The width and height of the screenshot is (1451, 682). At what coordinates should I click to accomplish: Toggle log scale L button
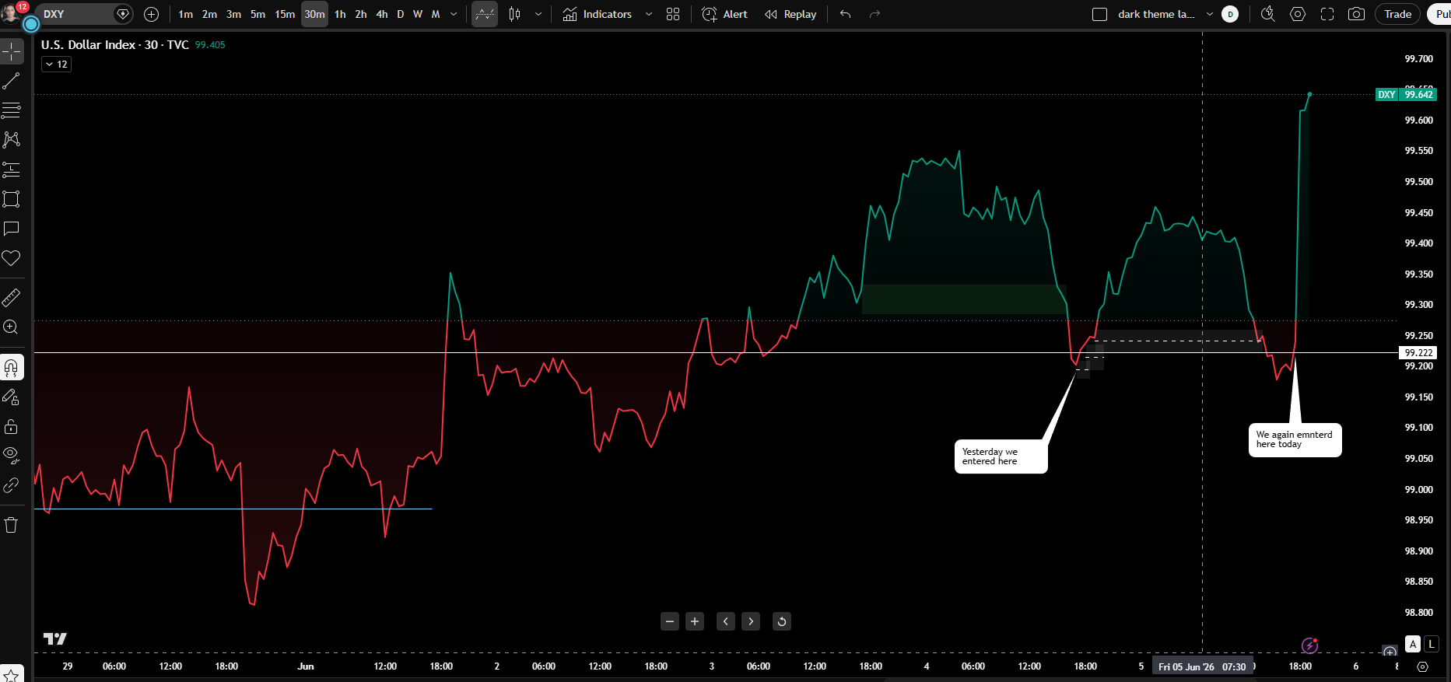(x=1432, y=644)
